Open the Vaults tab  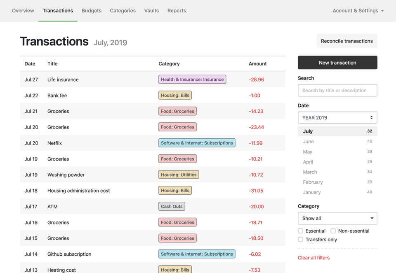[151, 11]
